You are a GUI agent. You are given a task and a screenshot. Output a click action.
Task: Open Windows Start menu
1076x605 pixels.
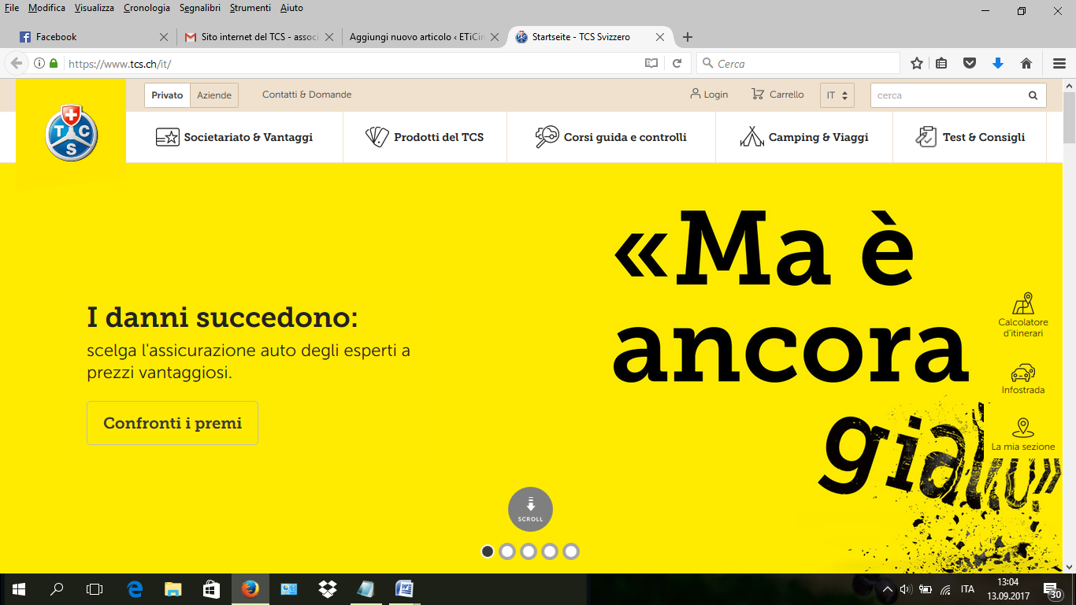(19, 588)
